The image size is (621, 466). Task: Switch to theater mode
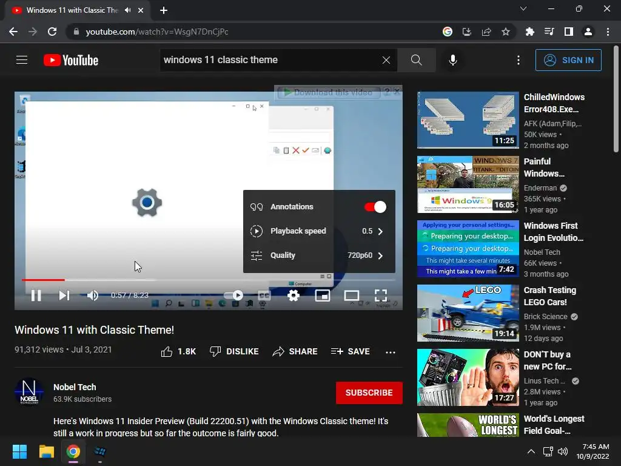351,295
